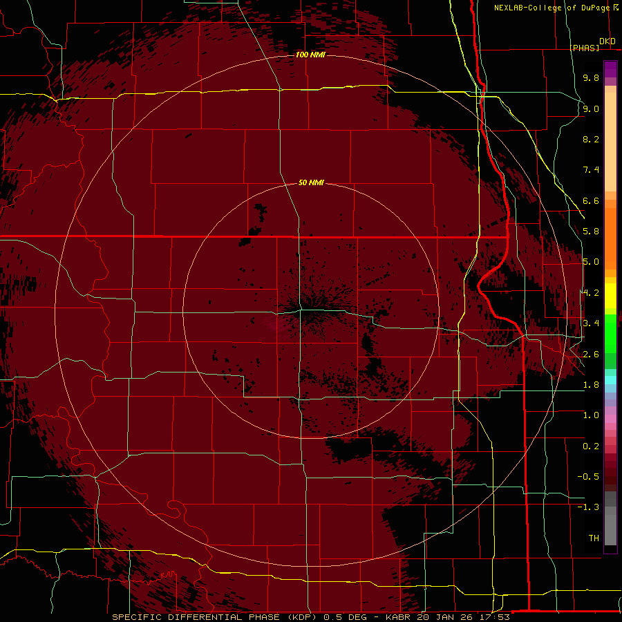Click the 9.8 value on the color scale
This screenshot has width=622, height=622.
[591, 77]
